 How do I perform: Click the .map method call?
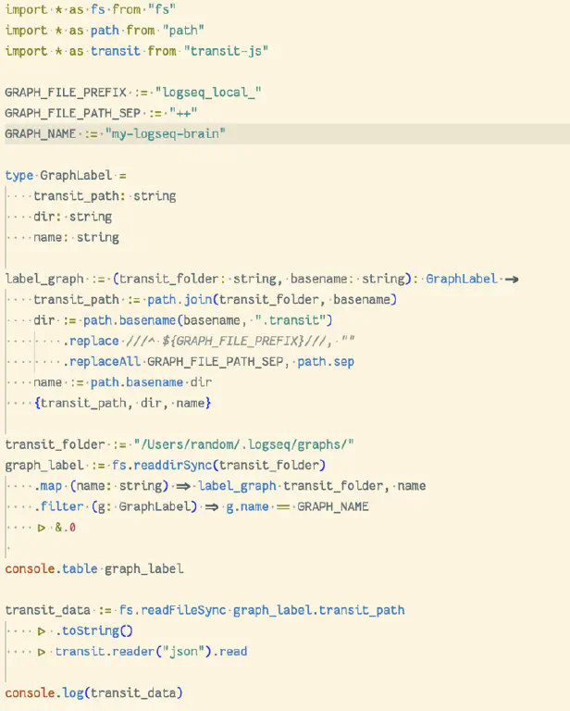coord(49,485)
